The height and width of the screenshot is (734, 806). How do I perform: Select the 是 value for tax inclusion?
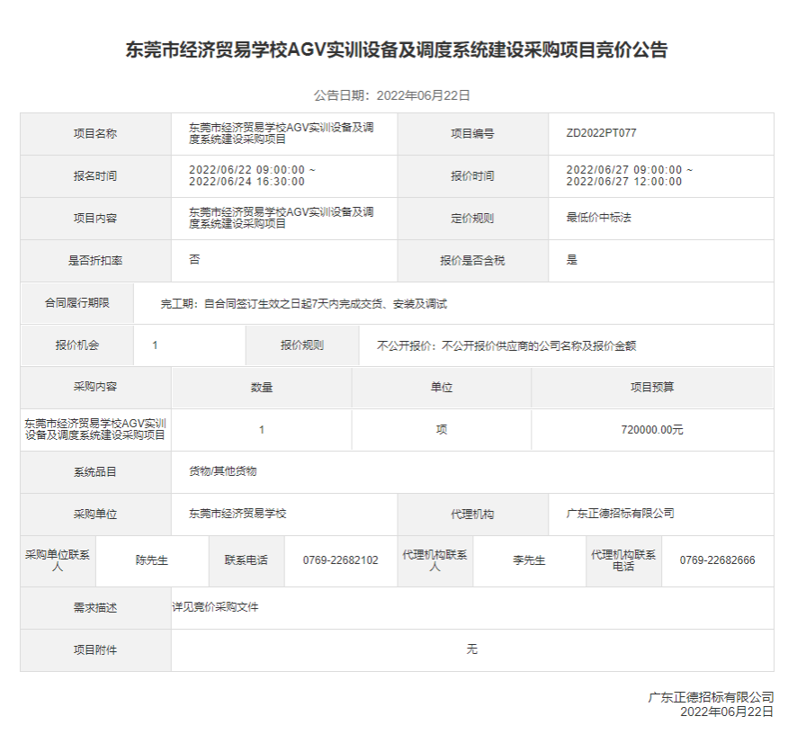(x=571, y=260)
